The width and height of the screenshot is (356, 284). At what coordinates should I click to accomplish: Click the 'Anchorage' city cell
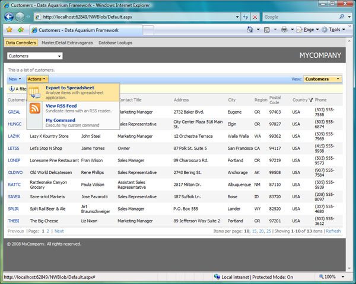click(237, 173)
